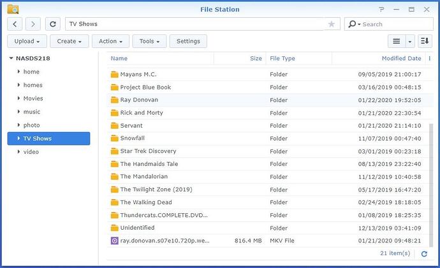
Task: Select 'Star Trek Discovery' folder name
Action: pyautogui.click(x=148, y=151)
